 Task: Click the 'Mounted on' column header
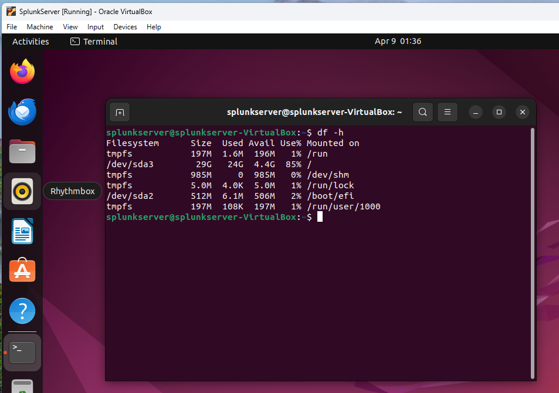pyautogui.click(x=333, y=143)
